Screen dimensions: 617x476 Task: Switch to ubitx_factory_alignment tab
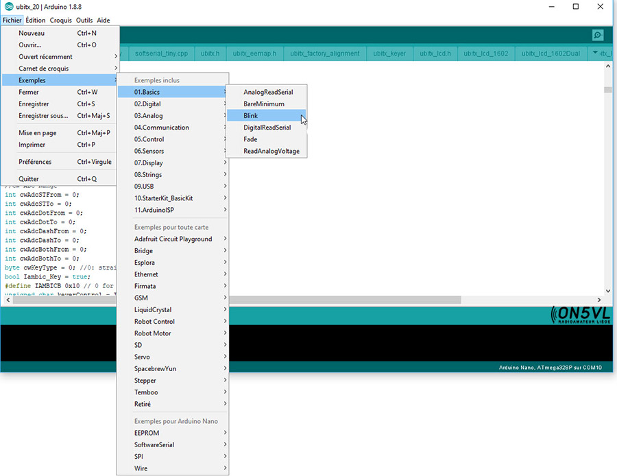click(325, 53)
